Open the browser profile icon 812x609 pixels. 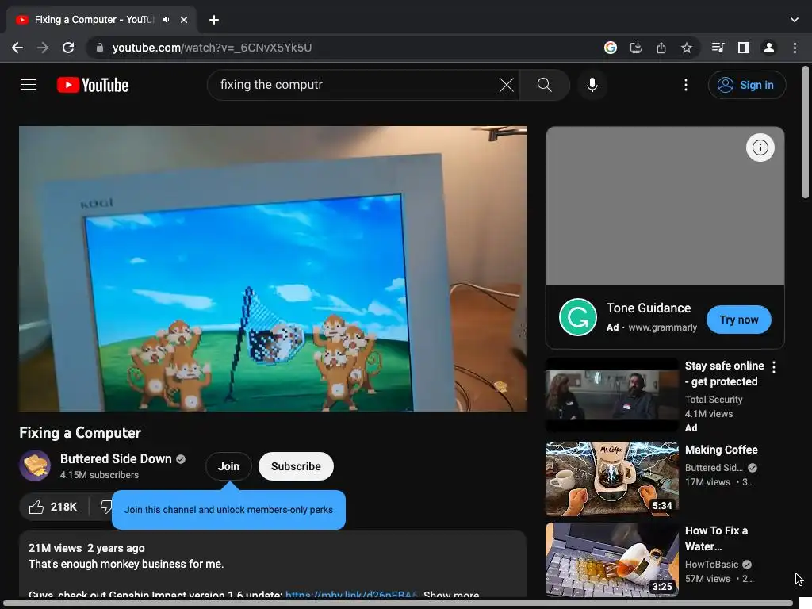click(x=769, y=48)
